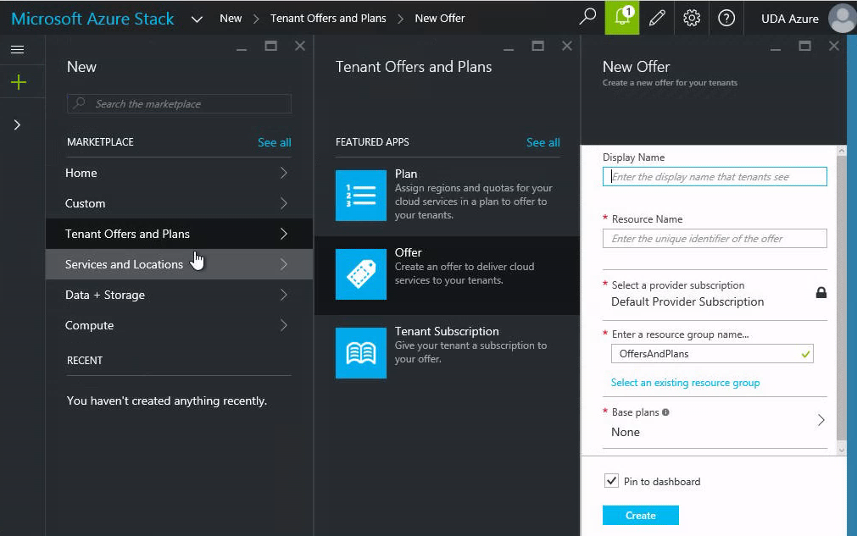
Task: Toggle the Pin to dashboard checkbox
Action: (x=611, y=481)
